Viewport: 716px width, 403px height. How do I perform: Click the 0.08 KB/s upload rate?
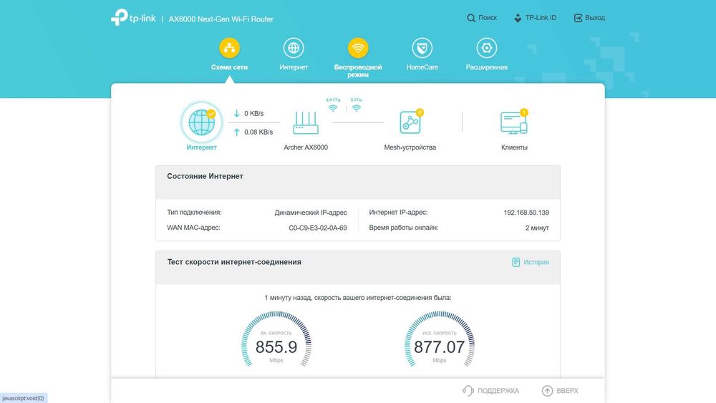pos(258,132)
